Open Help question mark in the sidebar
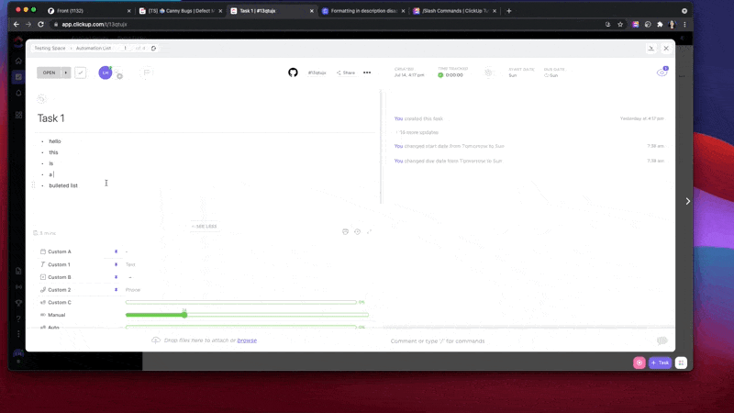 pyautogui.click(x=18, y=318)
